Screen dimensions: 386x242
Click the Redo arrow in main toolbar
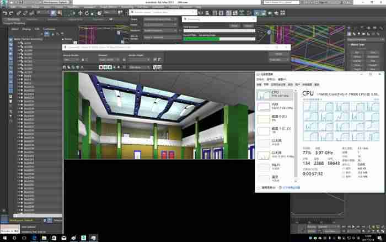click(x=11, y=13)
